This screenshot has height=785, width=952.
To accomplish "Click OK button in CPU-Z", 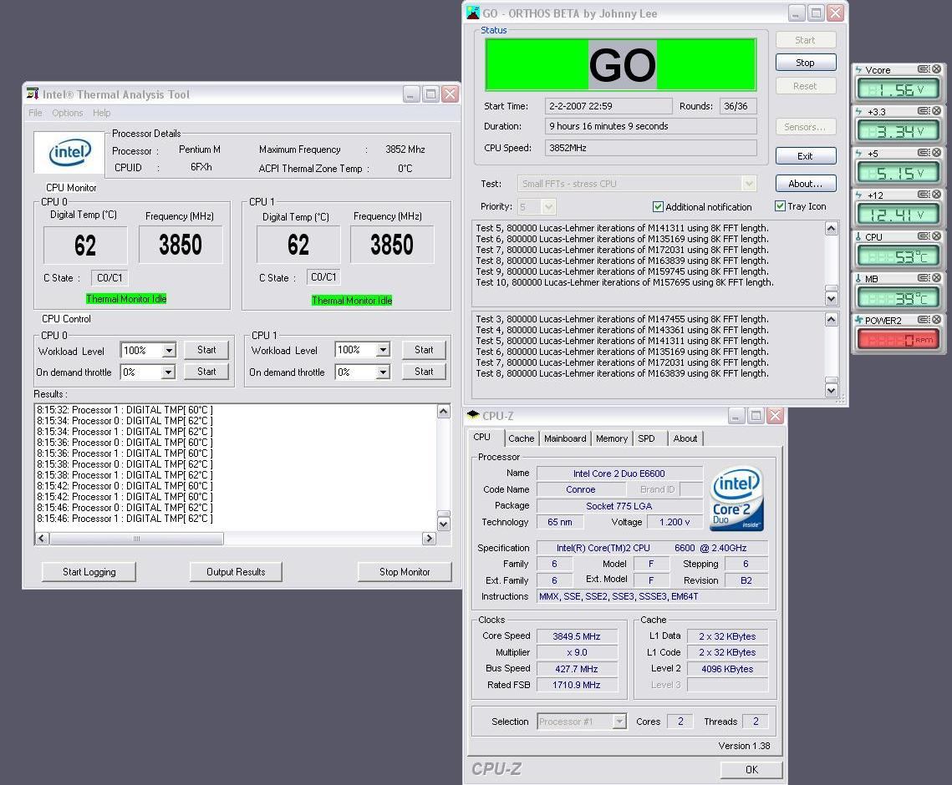I will [751, 769].
